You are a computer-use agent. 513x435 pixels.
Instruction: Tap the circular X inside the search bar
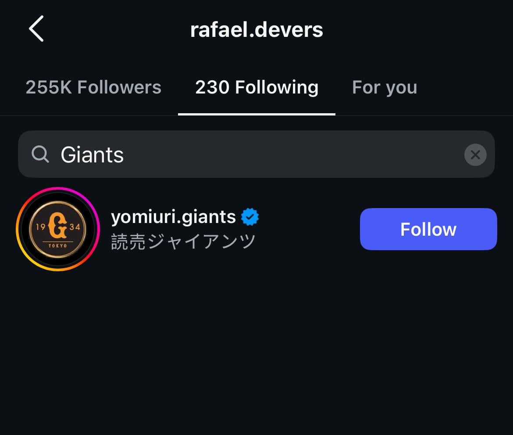[475, 154]
